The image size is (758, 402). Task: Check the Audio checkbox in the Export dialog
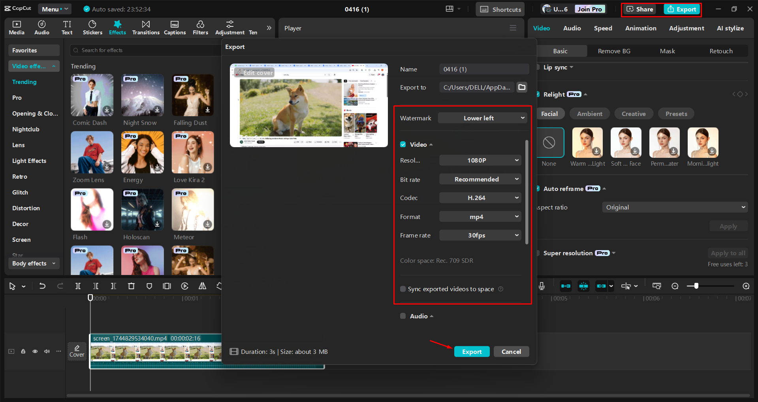(x=403, y=316)
